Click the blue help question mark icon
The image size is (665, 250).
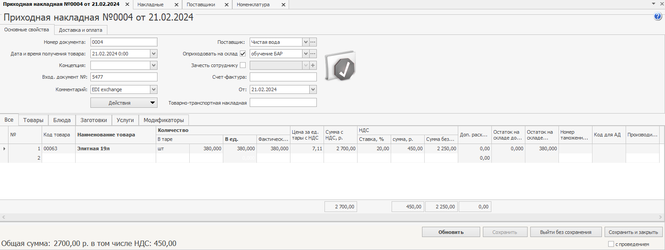tap(657, 17)
